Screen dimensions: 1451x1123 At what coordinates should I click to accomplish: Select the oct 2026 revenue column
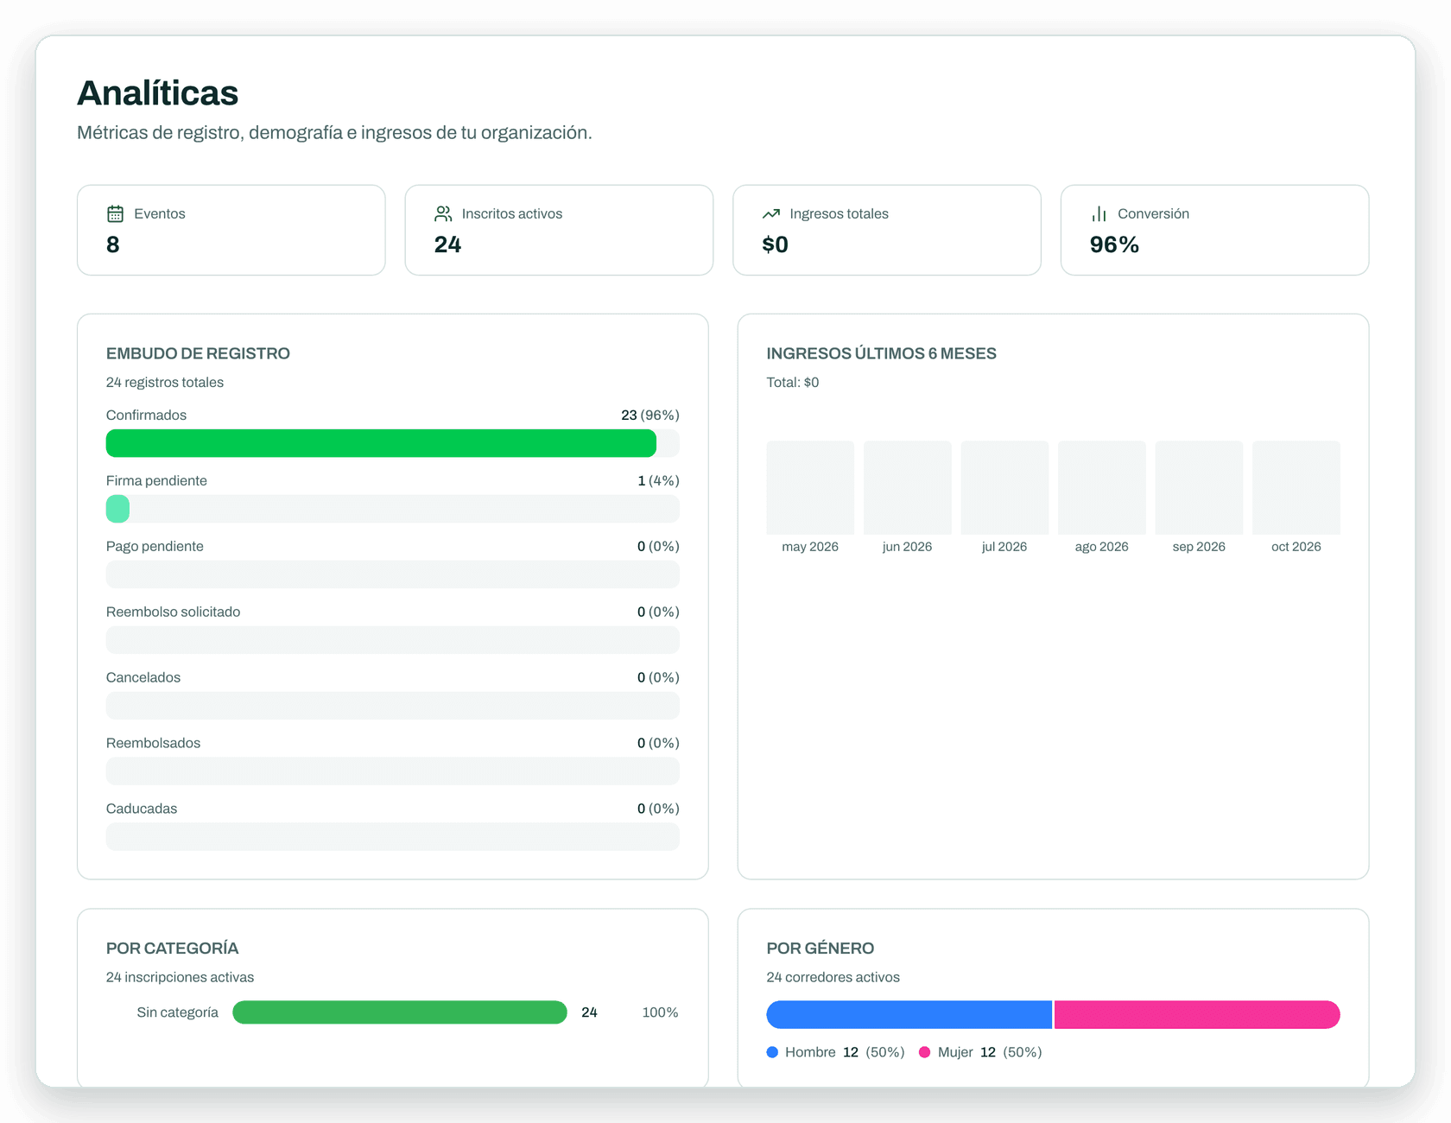tap(1296, 488)
